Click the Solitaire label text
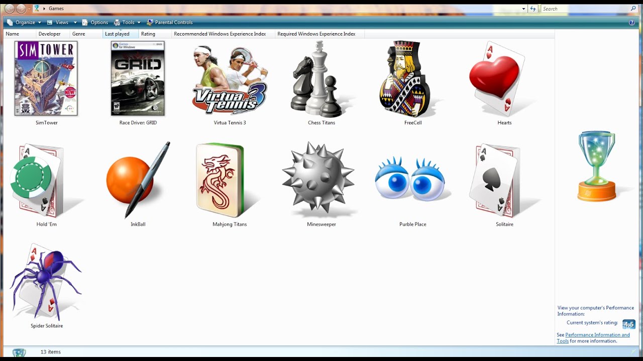Viewport: 643px width, 361px height. [505, 225]
